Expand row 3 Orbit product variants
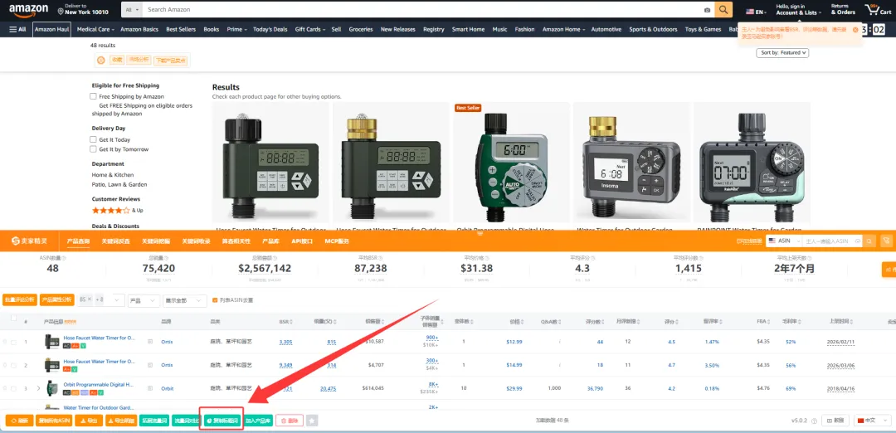The height and width of the screenshot is (433, 896). click(39, 388)
